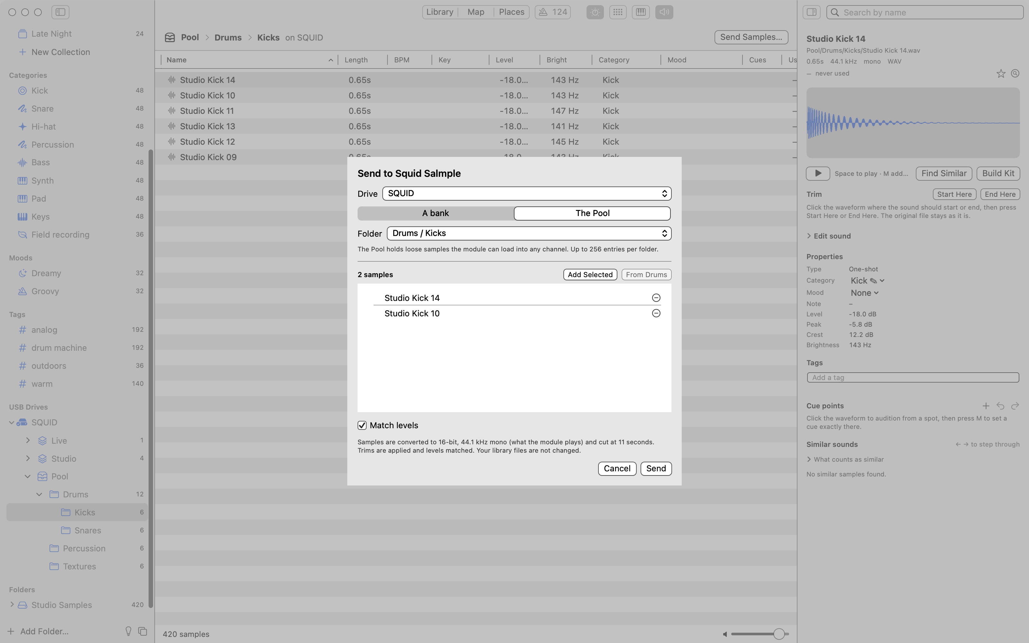Click the metronome tempo 124 button
Image resolution: width=1029 pixels, height=643 pixels.
tap(552, 12)
